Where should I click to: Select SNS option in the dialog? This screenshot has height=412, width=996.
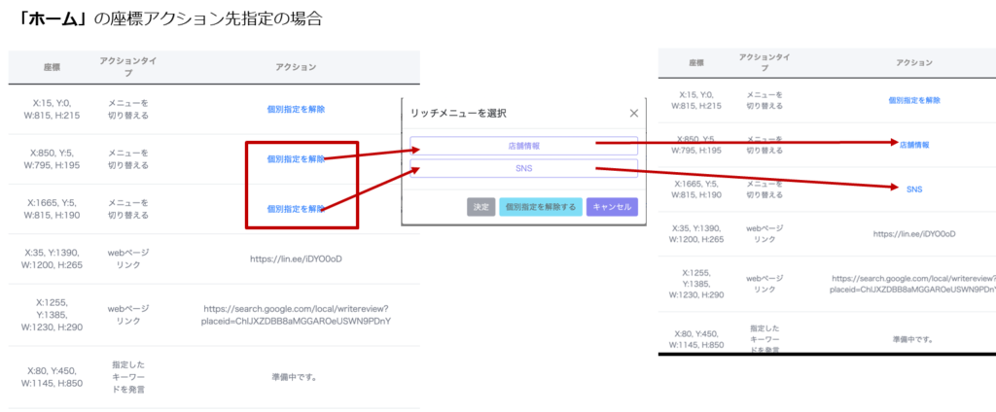coord(523,168)
